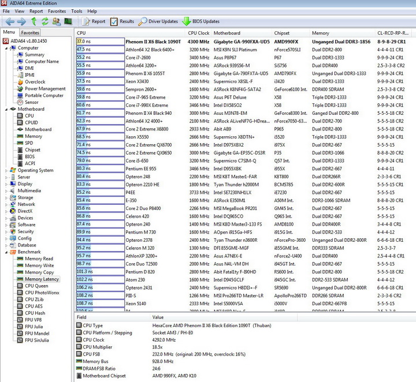Click the green Refresh toolbar icon

coord(45,21)
